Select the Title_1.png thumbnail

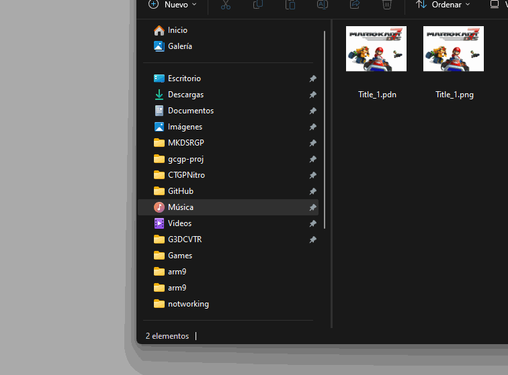[x=454, y=48]
